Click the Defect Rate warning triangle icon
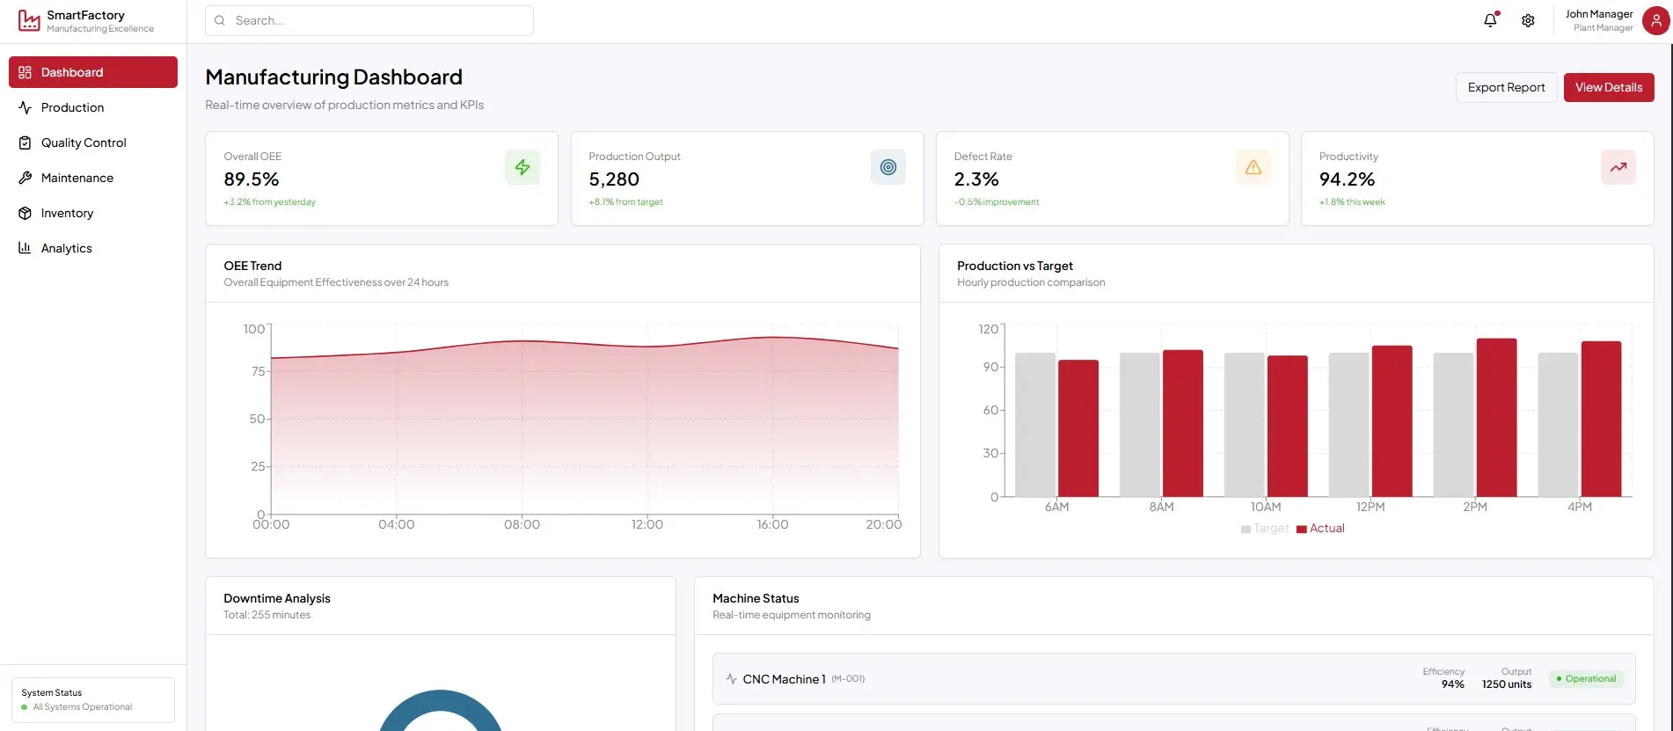Image resolution: width=1673 pixels, height=731 pixels. 1253,167
